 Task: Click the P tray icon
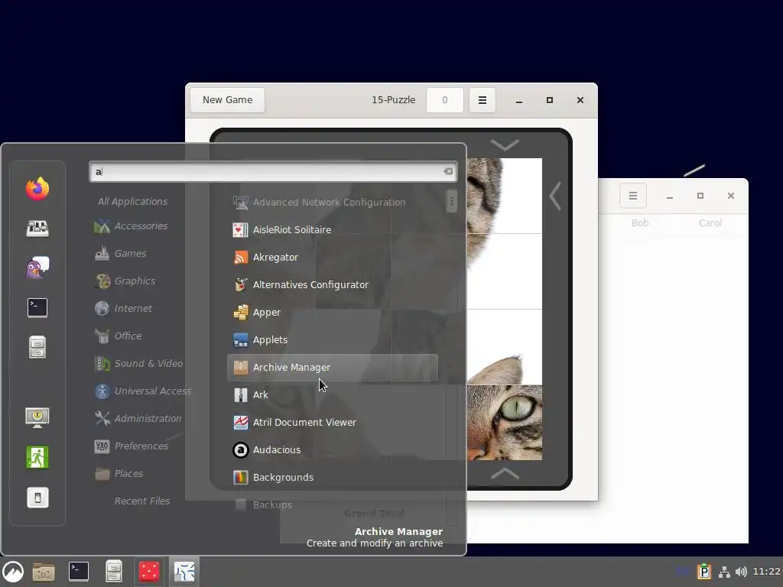click(x=704, y=572)
